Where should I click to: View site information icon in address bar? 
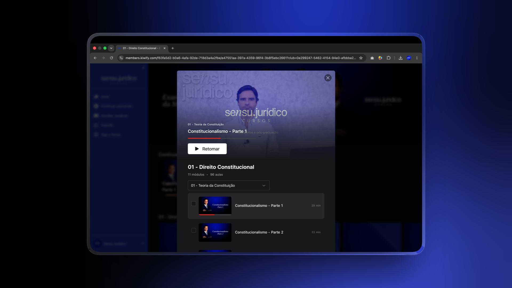(121, 58)
